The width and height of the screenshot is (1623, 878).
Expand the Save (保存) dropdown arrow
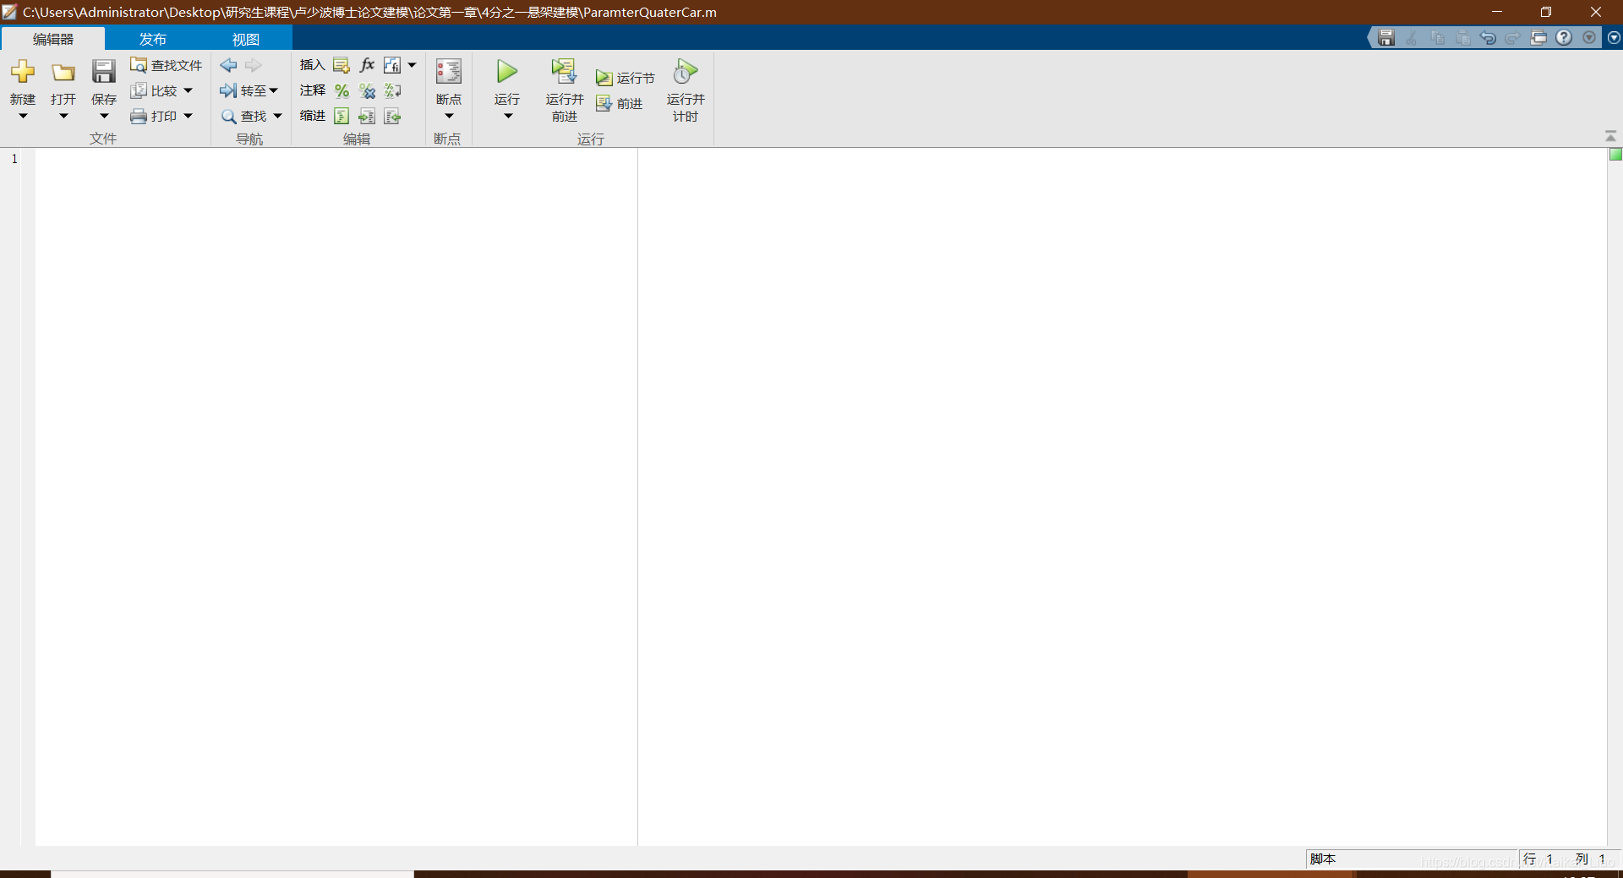coord(104,117)
